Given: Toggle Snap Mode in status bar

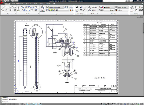Looking at the screenshot, I should coord(20,104).
